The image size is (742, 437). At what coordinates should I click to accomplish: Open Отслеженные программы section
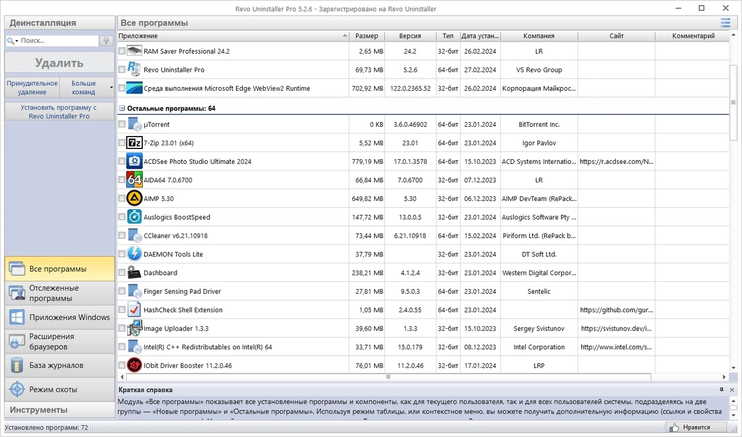pos(60,293)
